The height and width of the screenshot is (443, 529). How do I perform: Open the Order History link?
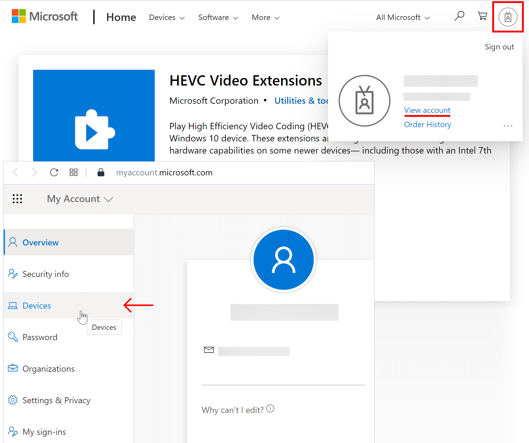pos(427,124)
